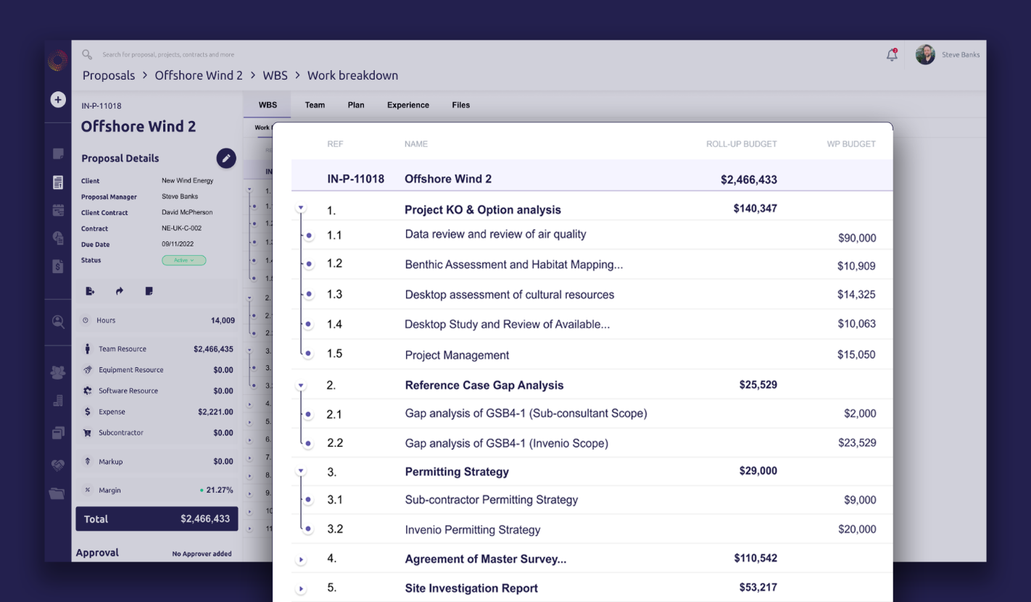
Task: Switch to the Plan tab
Action: click(x=356, y=105)
